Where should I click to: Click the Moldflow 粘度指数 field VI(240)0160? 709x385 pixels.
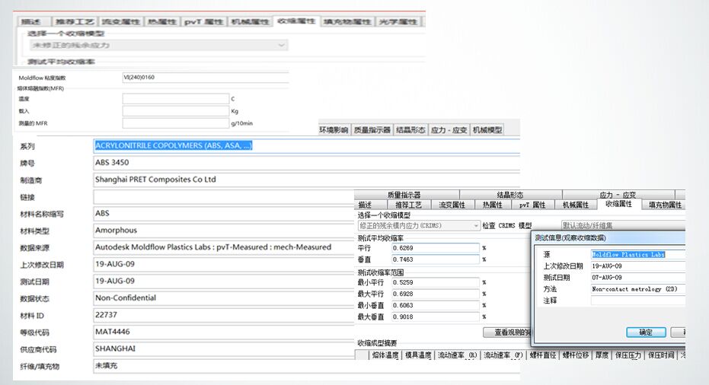click(206, 78)
